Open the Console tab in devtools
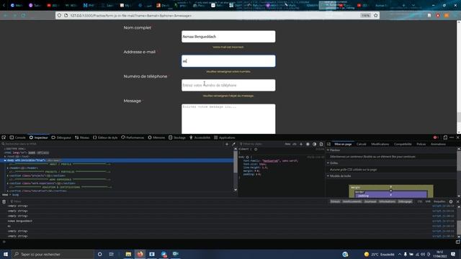The width and height of the screenshot is (461, 259). (17, 137)
